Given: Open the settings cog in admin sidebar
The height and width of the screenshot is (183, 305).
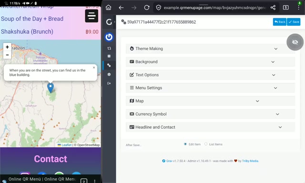Looking at the screenshot, I should pyautogui.click(x=109, y=74).
